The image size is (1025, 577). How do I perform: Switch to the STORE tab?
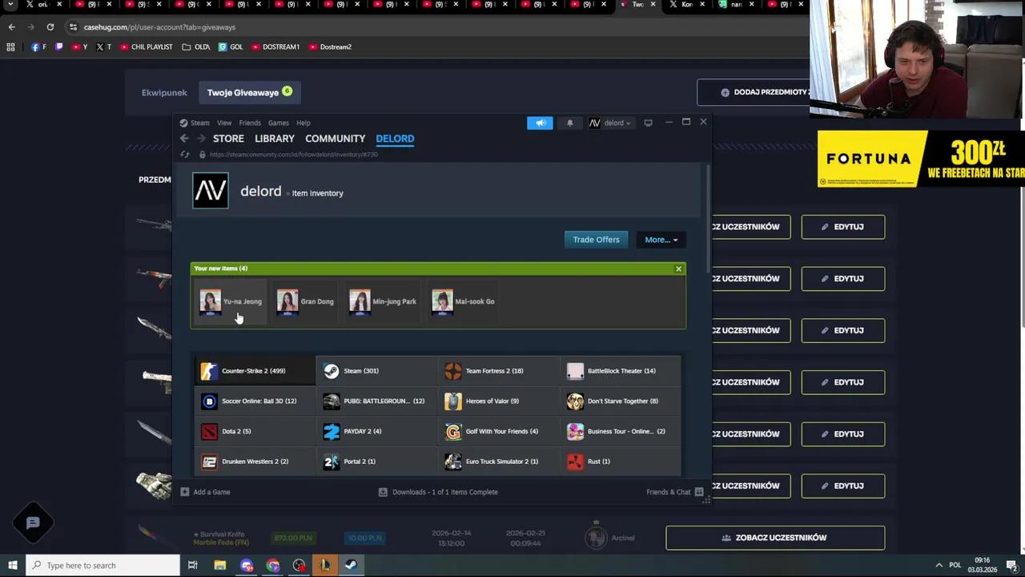[228, 139]
